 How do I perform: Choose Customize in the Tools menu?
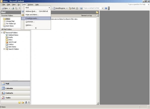[36, 22]
